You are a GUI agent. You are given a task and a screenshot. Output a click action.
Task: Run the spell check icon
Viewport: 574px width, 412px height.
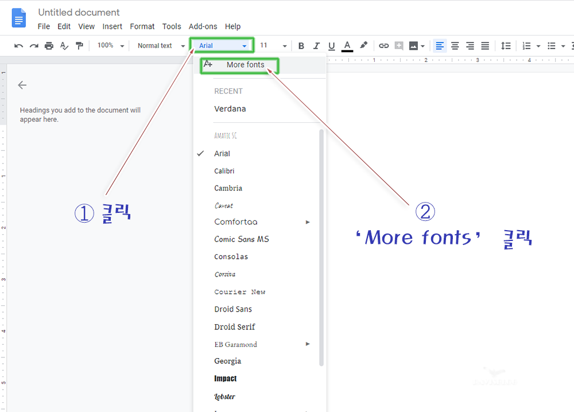[x=64, y=46]
